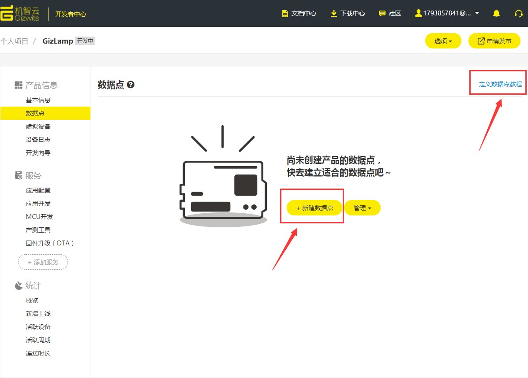Go to 社区 community page
Image resolution: width=528 pixels, height=378 pixels.
click(390, 13)
